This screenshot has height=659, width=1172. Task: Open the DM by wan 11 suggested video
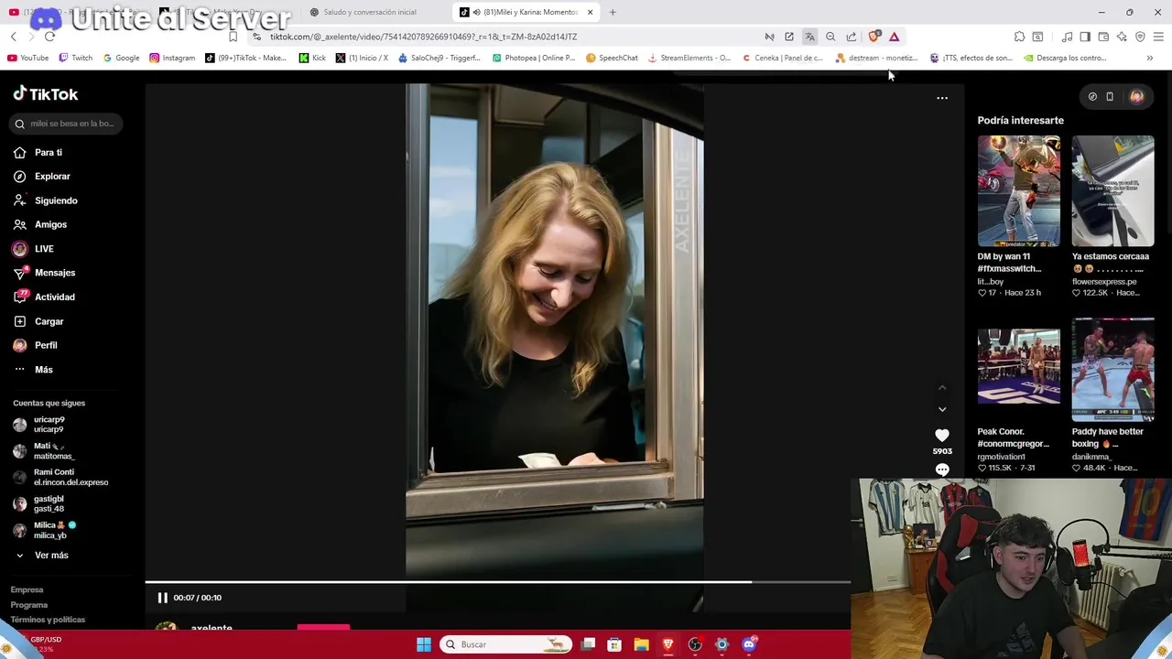pyautogui.click(x=1018, y=191)
